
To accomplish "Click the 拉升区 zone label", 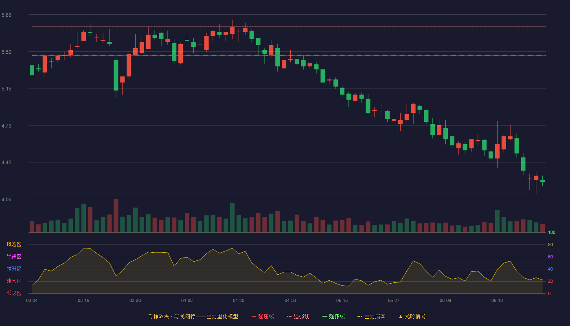I will (x=14, y=269).
